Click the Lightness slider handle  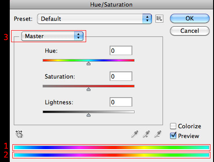(x=88, y=115)
